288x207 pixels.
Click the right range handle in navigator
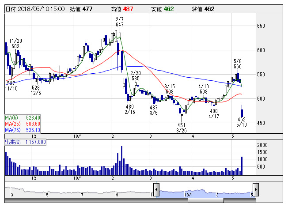click(x=255, y=189)
